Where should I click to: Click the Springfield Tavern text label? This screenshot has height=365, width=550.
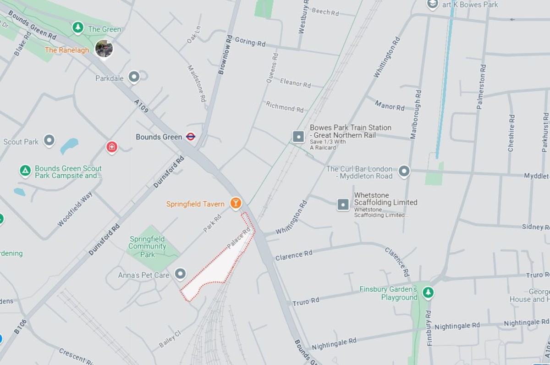[x=195, y=204]
